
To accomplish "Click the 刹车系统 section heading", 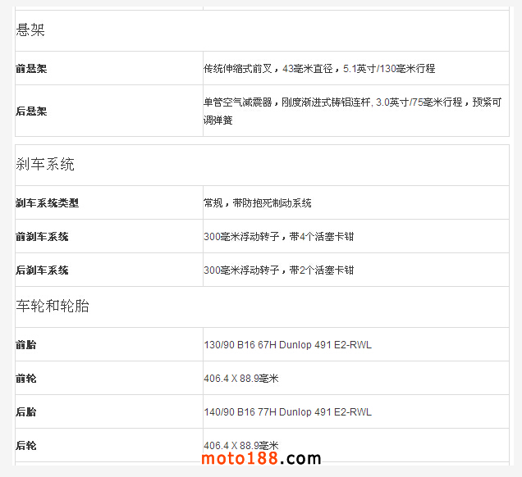I will (45, 164).
